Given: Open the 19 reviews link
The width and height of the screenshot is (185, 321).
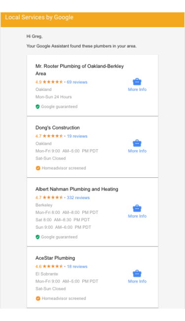Looking at the screenshot, I should pos(77,136).
